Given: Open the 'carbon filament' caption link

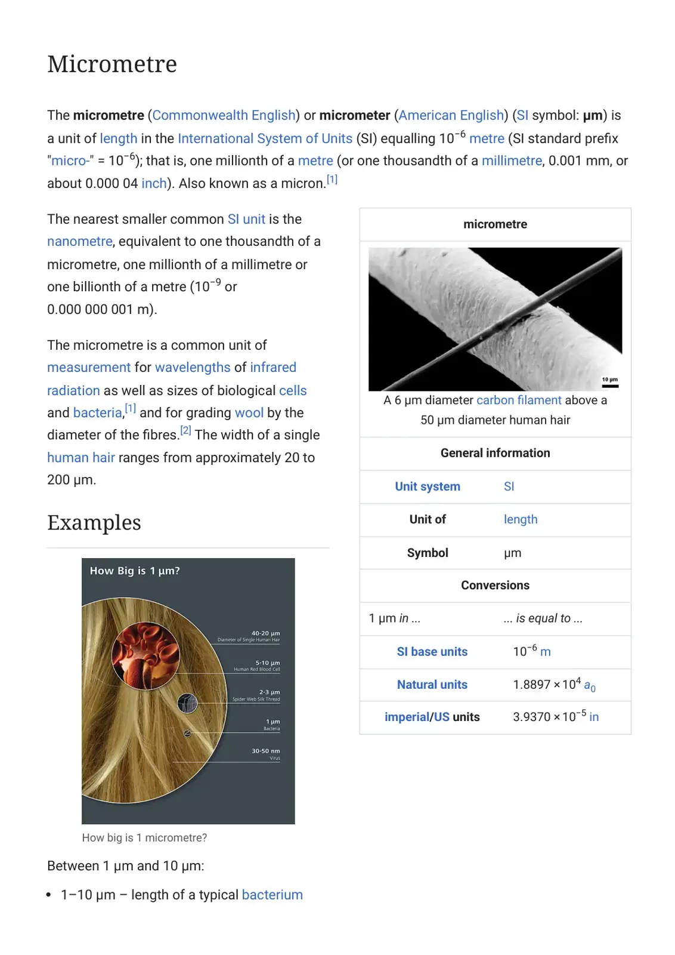Looking at the screenshot, I should pos(519,400).
